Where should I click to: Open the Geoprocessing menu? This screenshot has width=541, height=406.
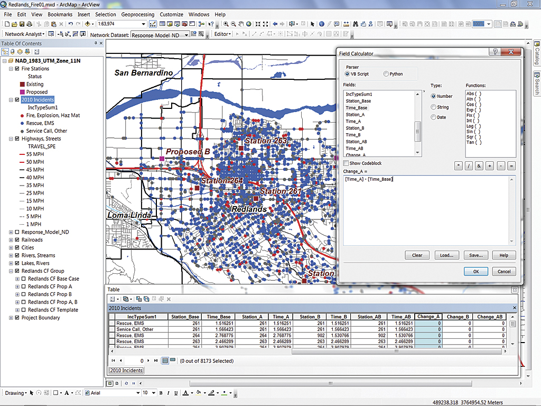click(138, 14)
